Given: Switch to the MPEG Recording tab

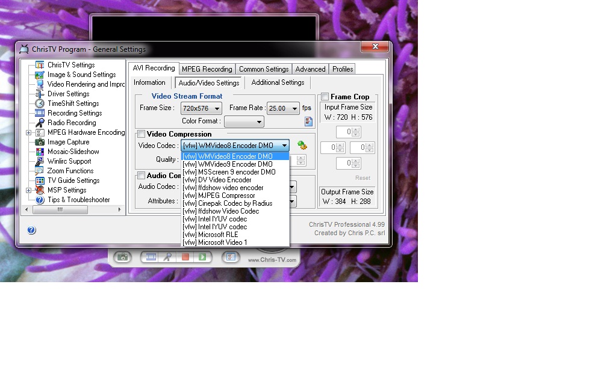Looking at the screenshot, I should 207,69.
